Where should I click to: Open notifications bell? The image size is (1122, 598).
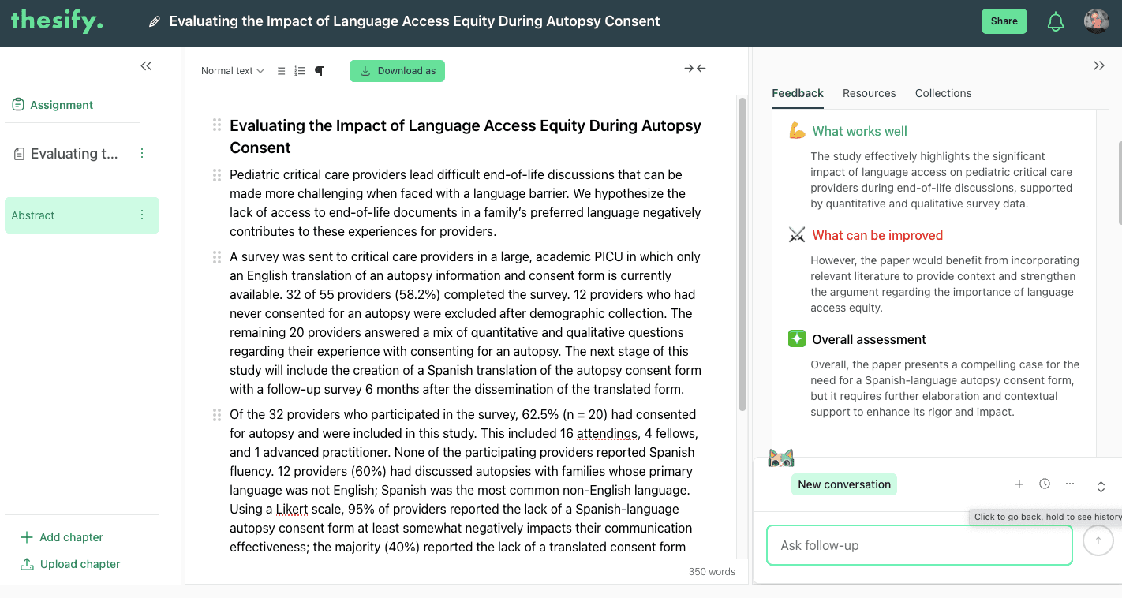[1056, 21]
